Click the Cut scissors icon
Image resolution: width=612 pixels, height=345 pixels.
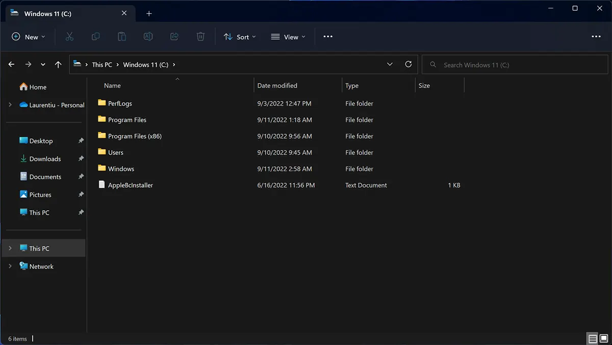(69, 37)
